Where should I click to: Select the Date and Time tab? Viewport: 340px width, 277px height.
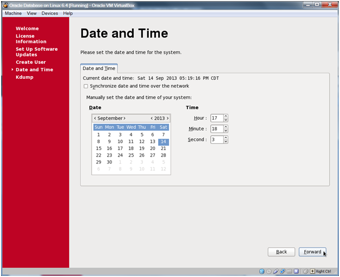99,69
